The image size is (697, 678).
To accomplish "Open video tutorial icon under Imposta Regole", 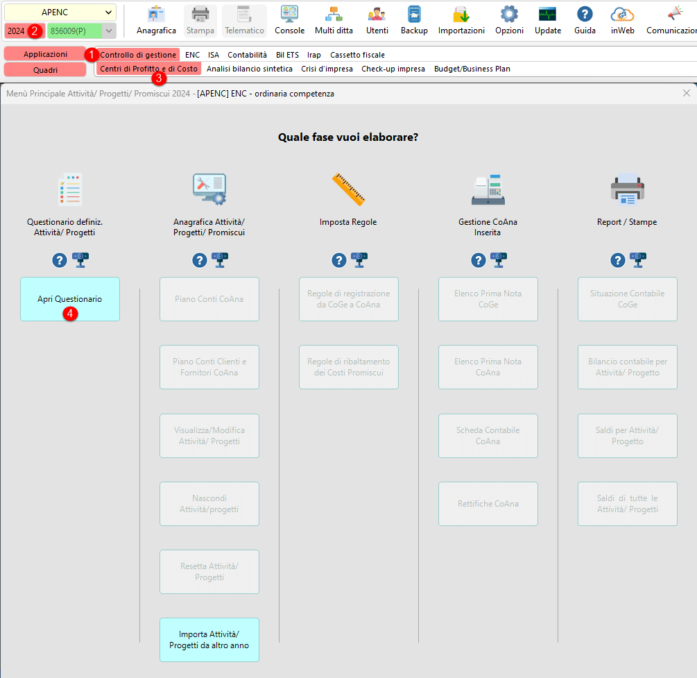I will pos(359,260).
